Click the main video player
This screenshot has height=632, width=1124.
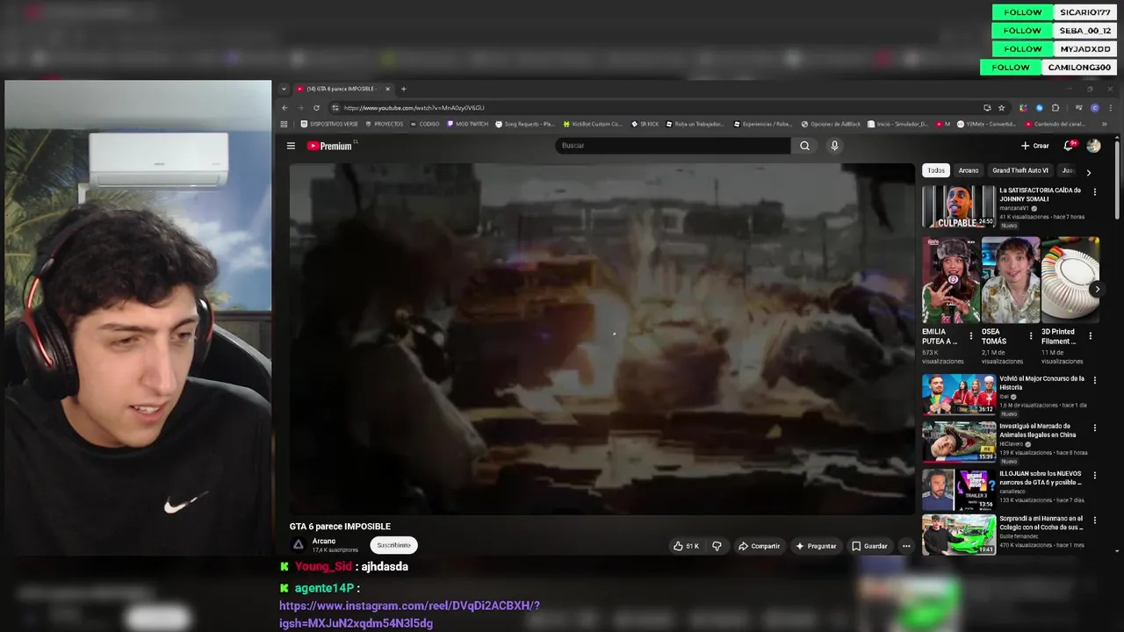click(602, 338)
